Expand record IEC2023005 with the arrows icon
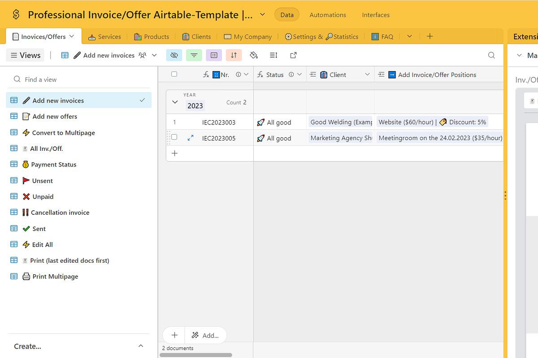This screenshot has width=538, height=358. coord(191,138)
